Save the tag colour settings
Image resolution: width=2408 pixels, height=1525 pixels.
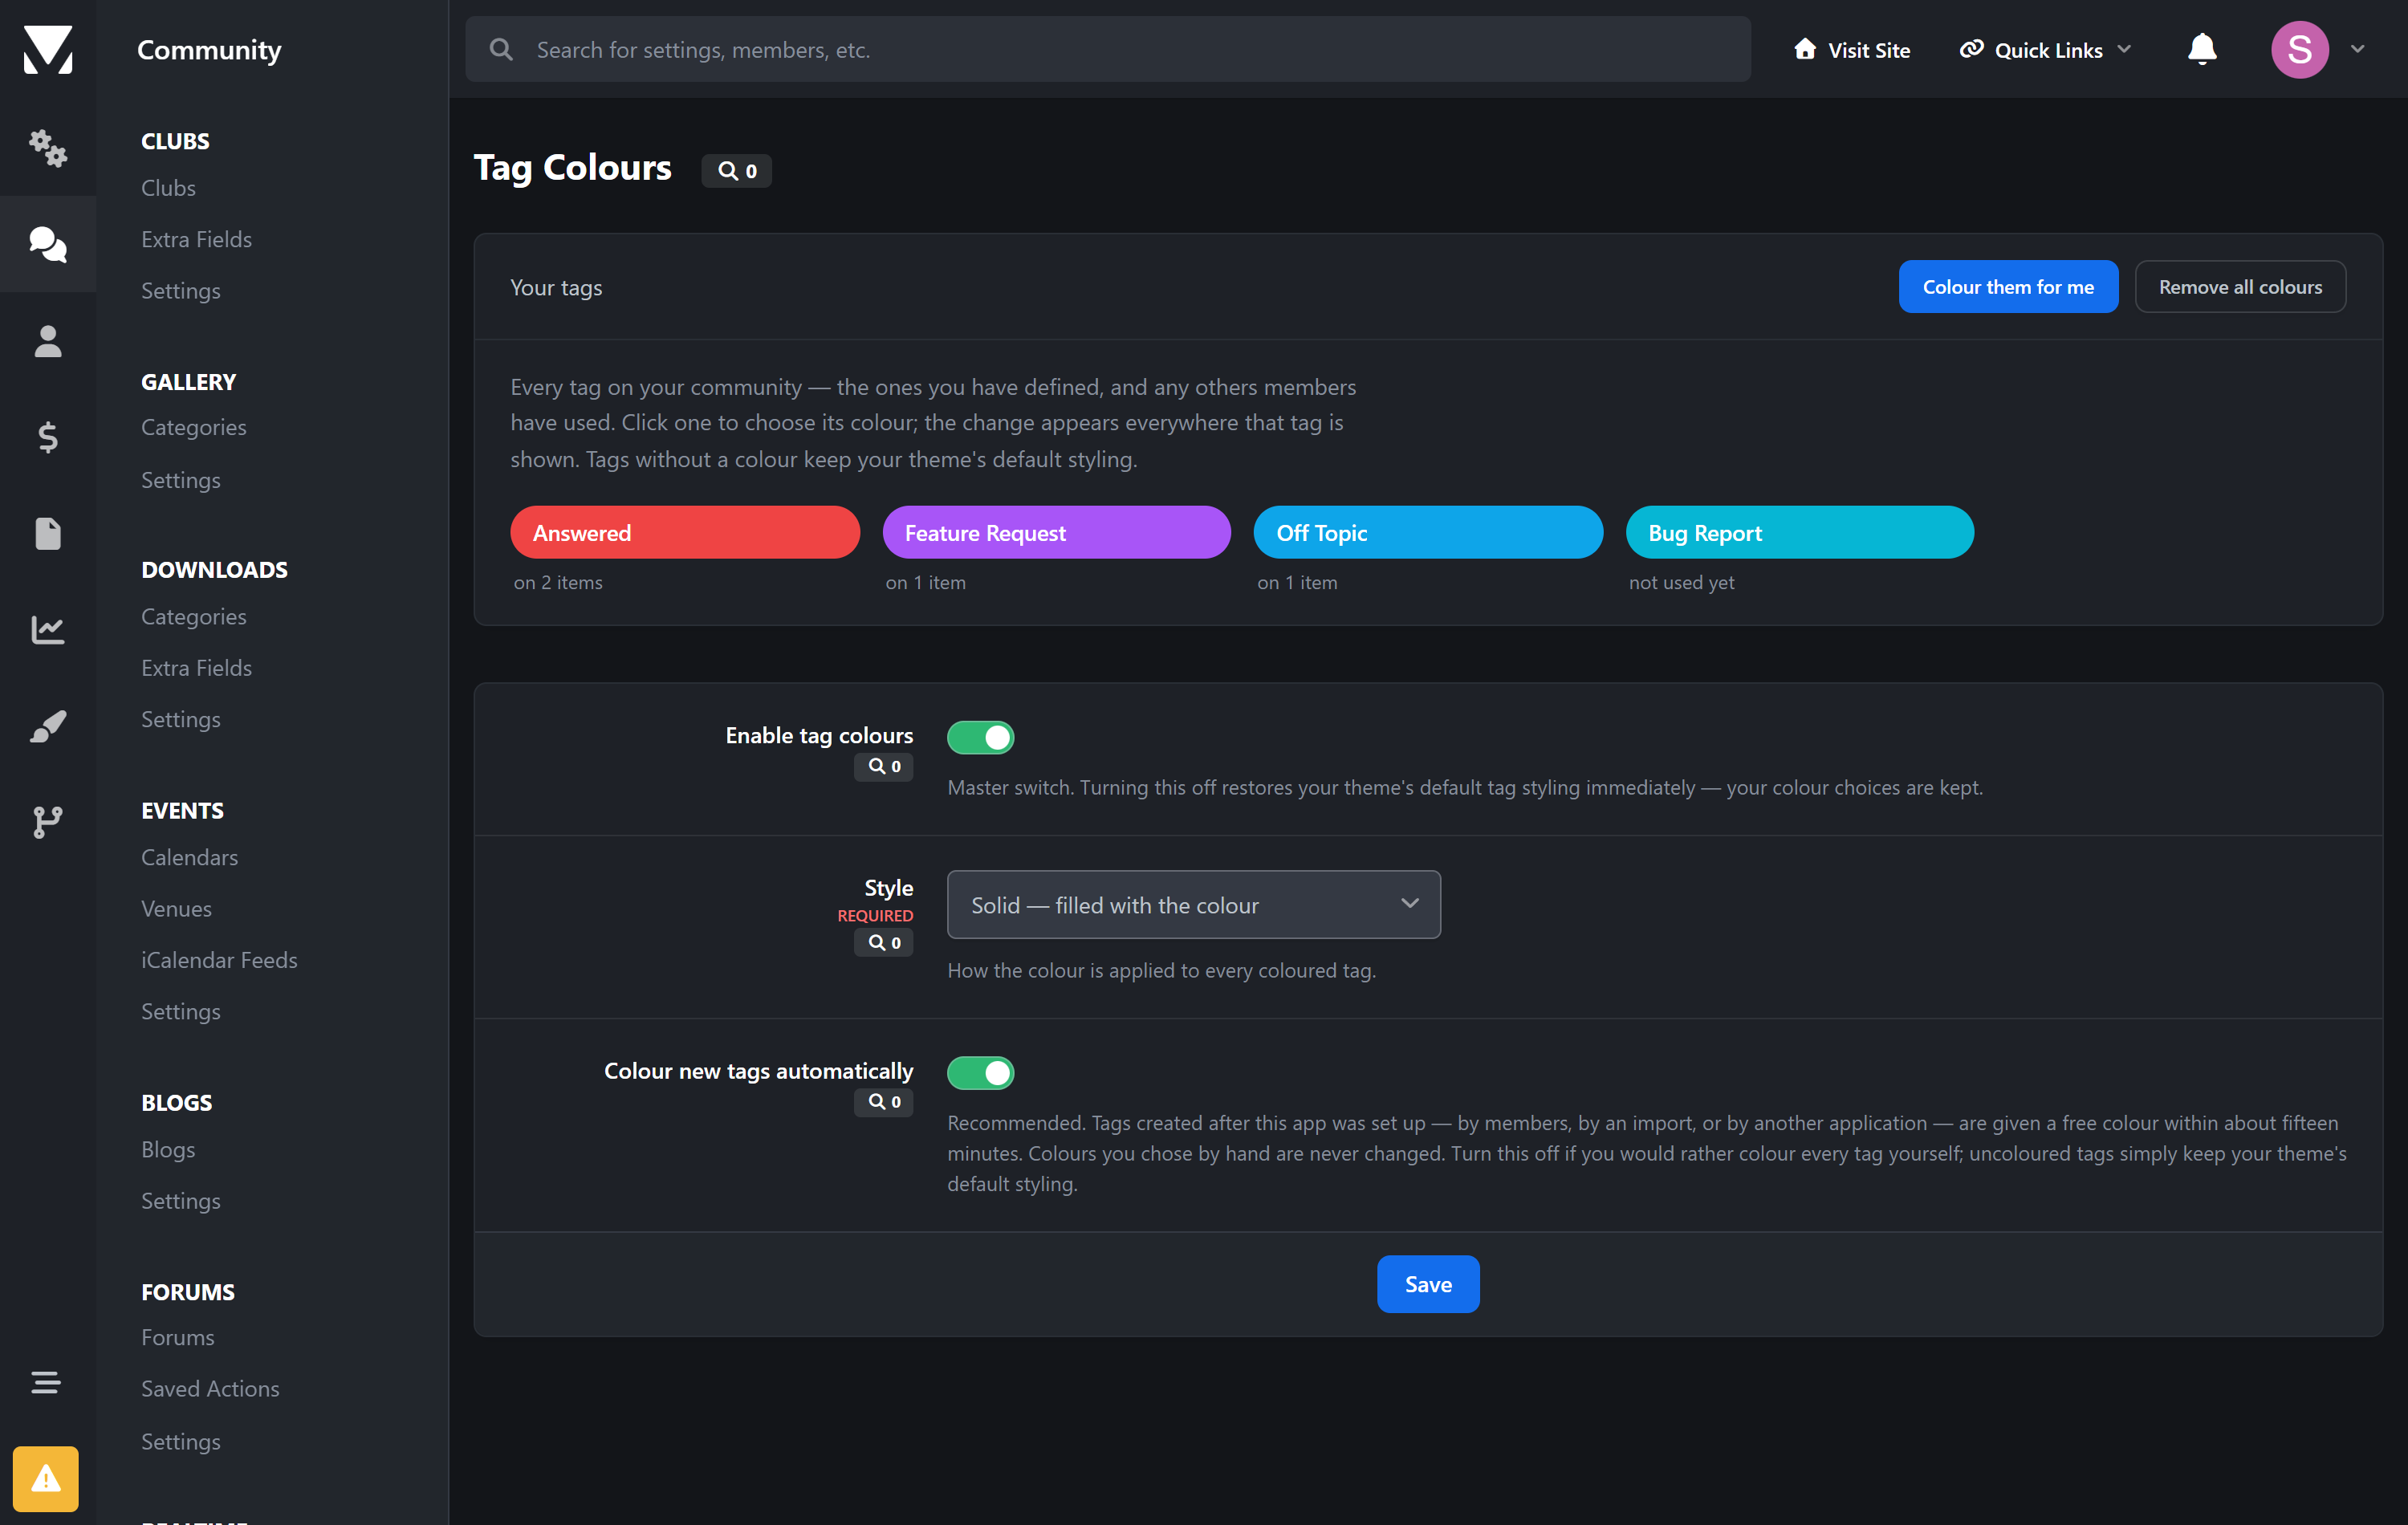pyautogui.click(x=1428, y=1284)
